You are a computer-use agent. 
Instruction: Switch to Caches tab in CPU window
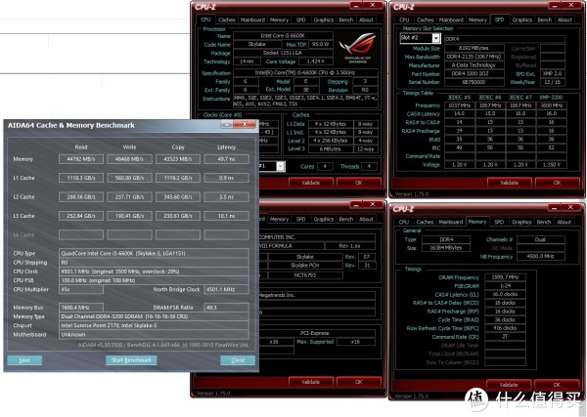pos(227,20)
